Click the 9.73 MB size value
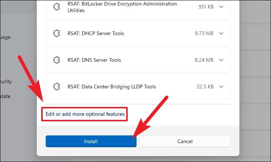The image size is (271, 162). click(x=204, y=33)
